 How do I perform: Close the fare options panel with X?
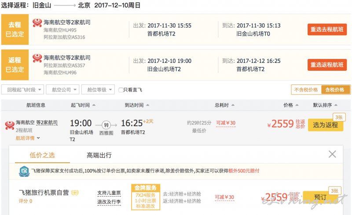tap(332, 154)
